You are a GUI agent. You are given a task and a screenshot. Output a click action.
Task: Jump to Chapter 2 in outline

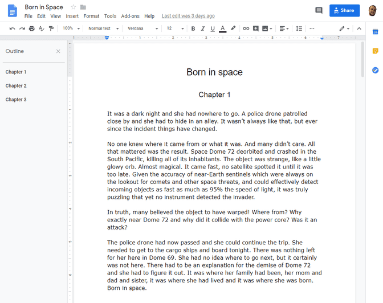click(x=16, y=85)
